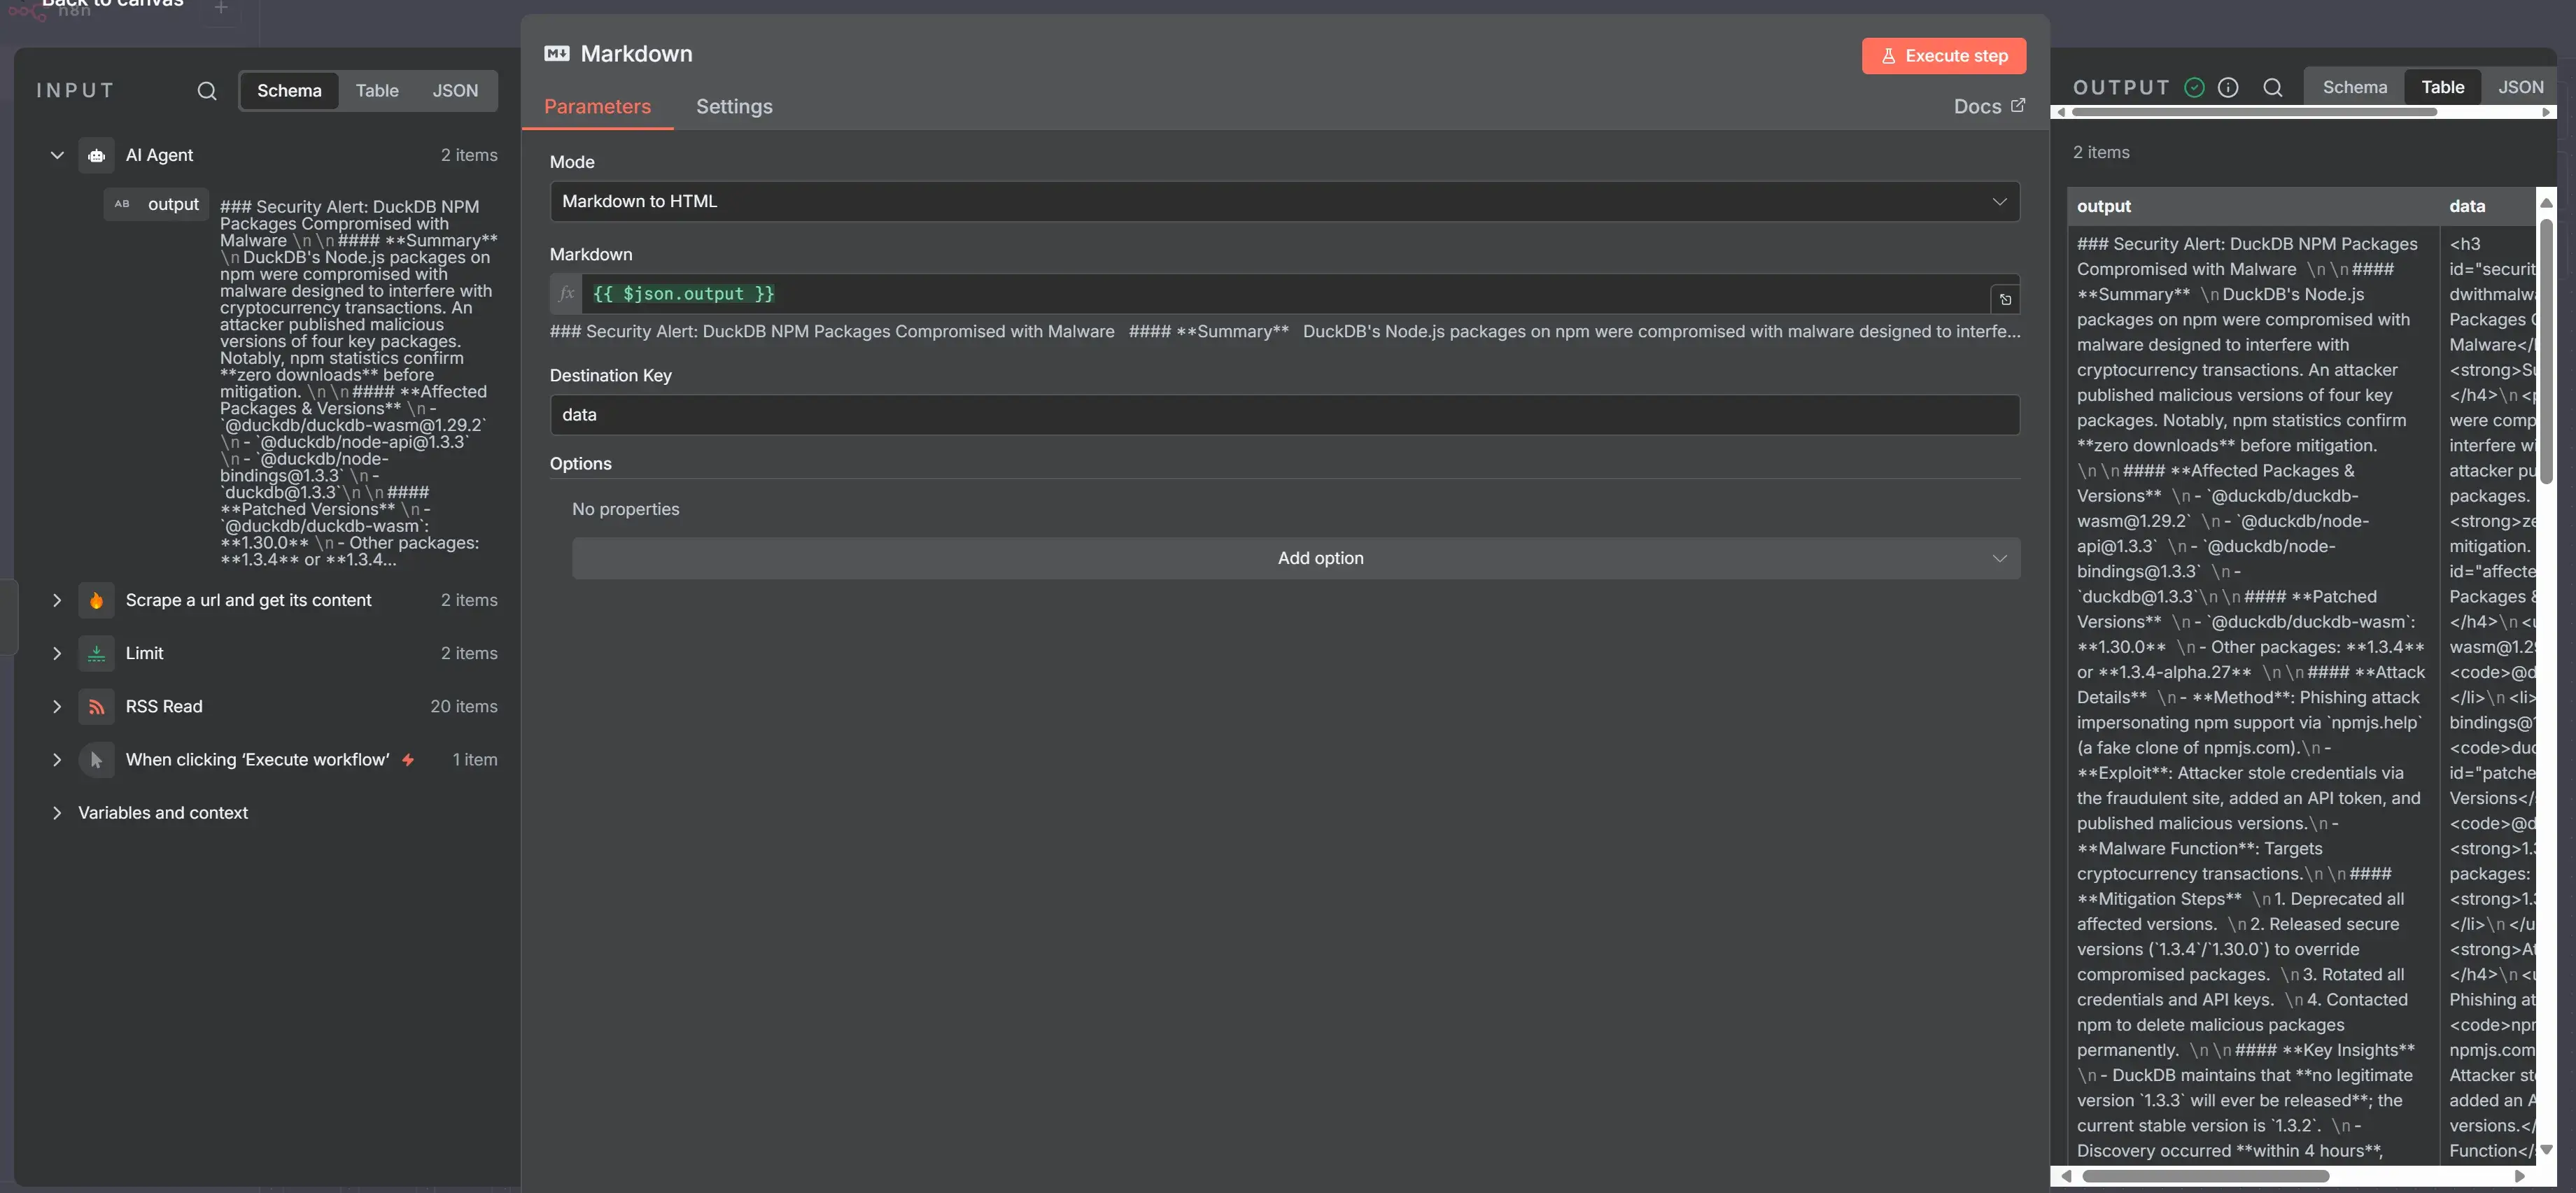The width and height of the screenshot is (2576, 1193).
Task: Click the green success check icon in Output
Action: (2194, 88)
